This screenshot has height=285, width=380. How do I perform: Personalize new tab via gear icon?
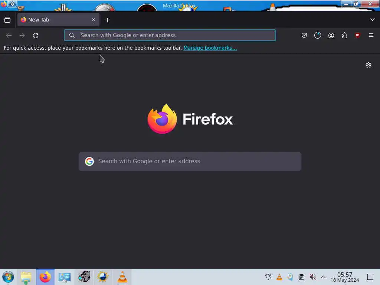pyautogui.click(x=368, y=65)
